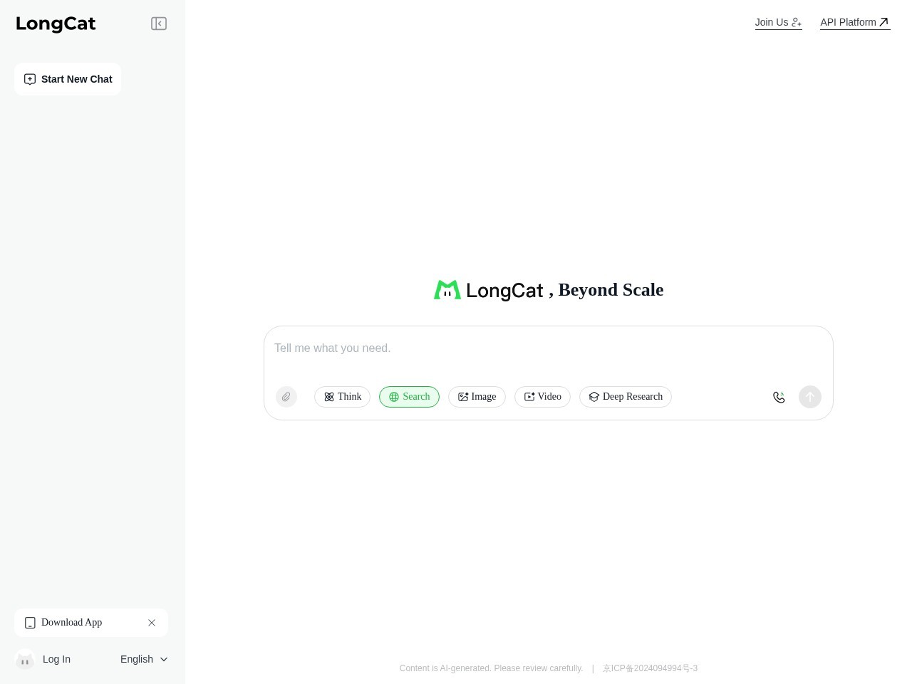Collapse the sidebar with the panel icon

click(x=159, y=24)
